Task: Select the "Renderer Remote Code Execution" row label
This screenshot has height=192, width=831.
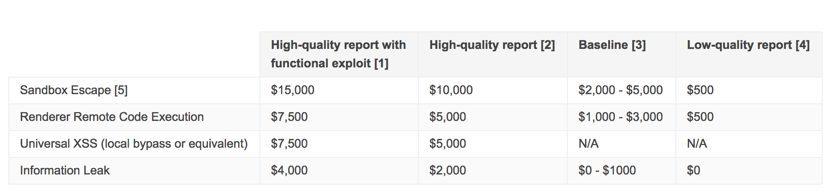Action: click(112, 117)
